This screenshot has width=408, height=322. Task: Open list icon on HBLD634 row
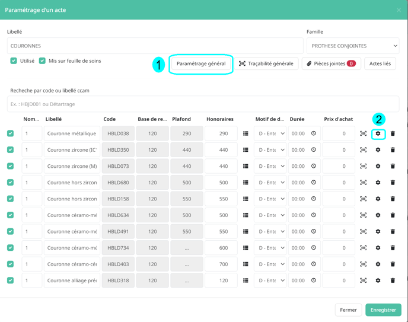[246, 215]
